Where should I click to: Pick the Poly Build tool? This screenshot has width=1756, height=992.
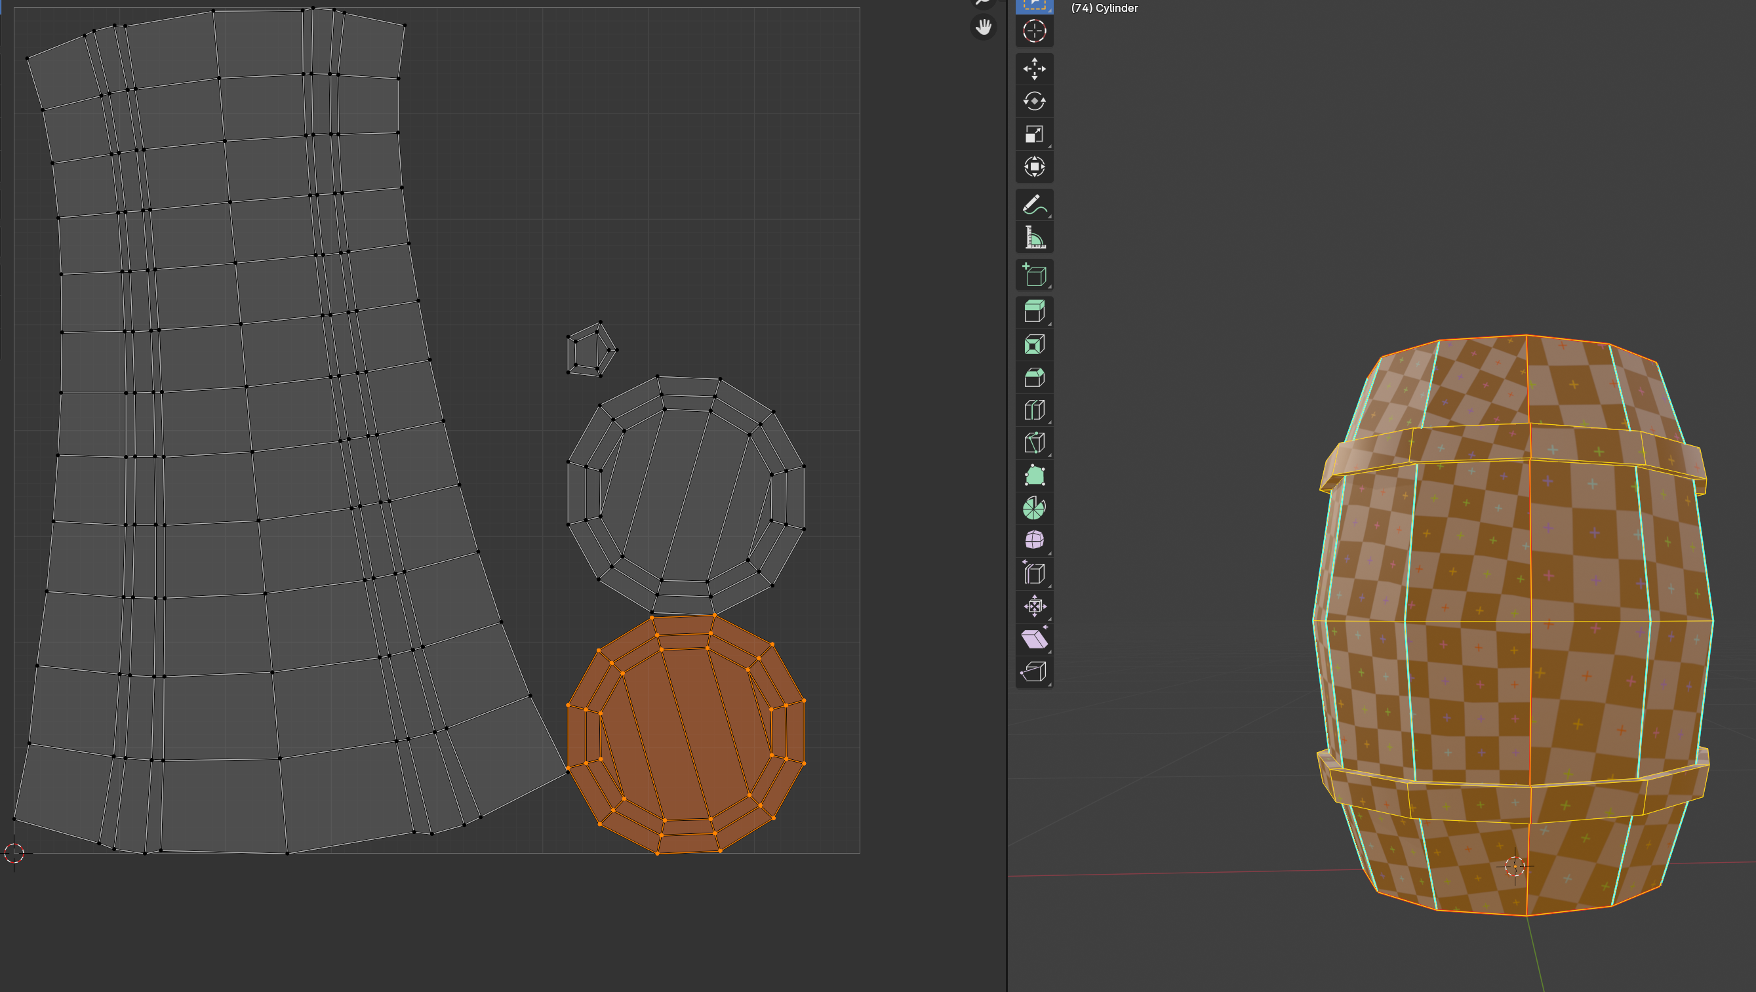tap(1034, 475)
